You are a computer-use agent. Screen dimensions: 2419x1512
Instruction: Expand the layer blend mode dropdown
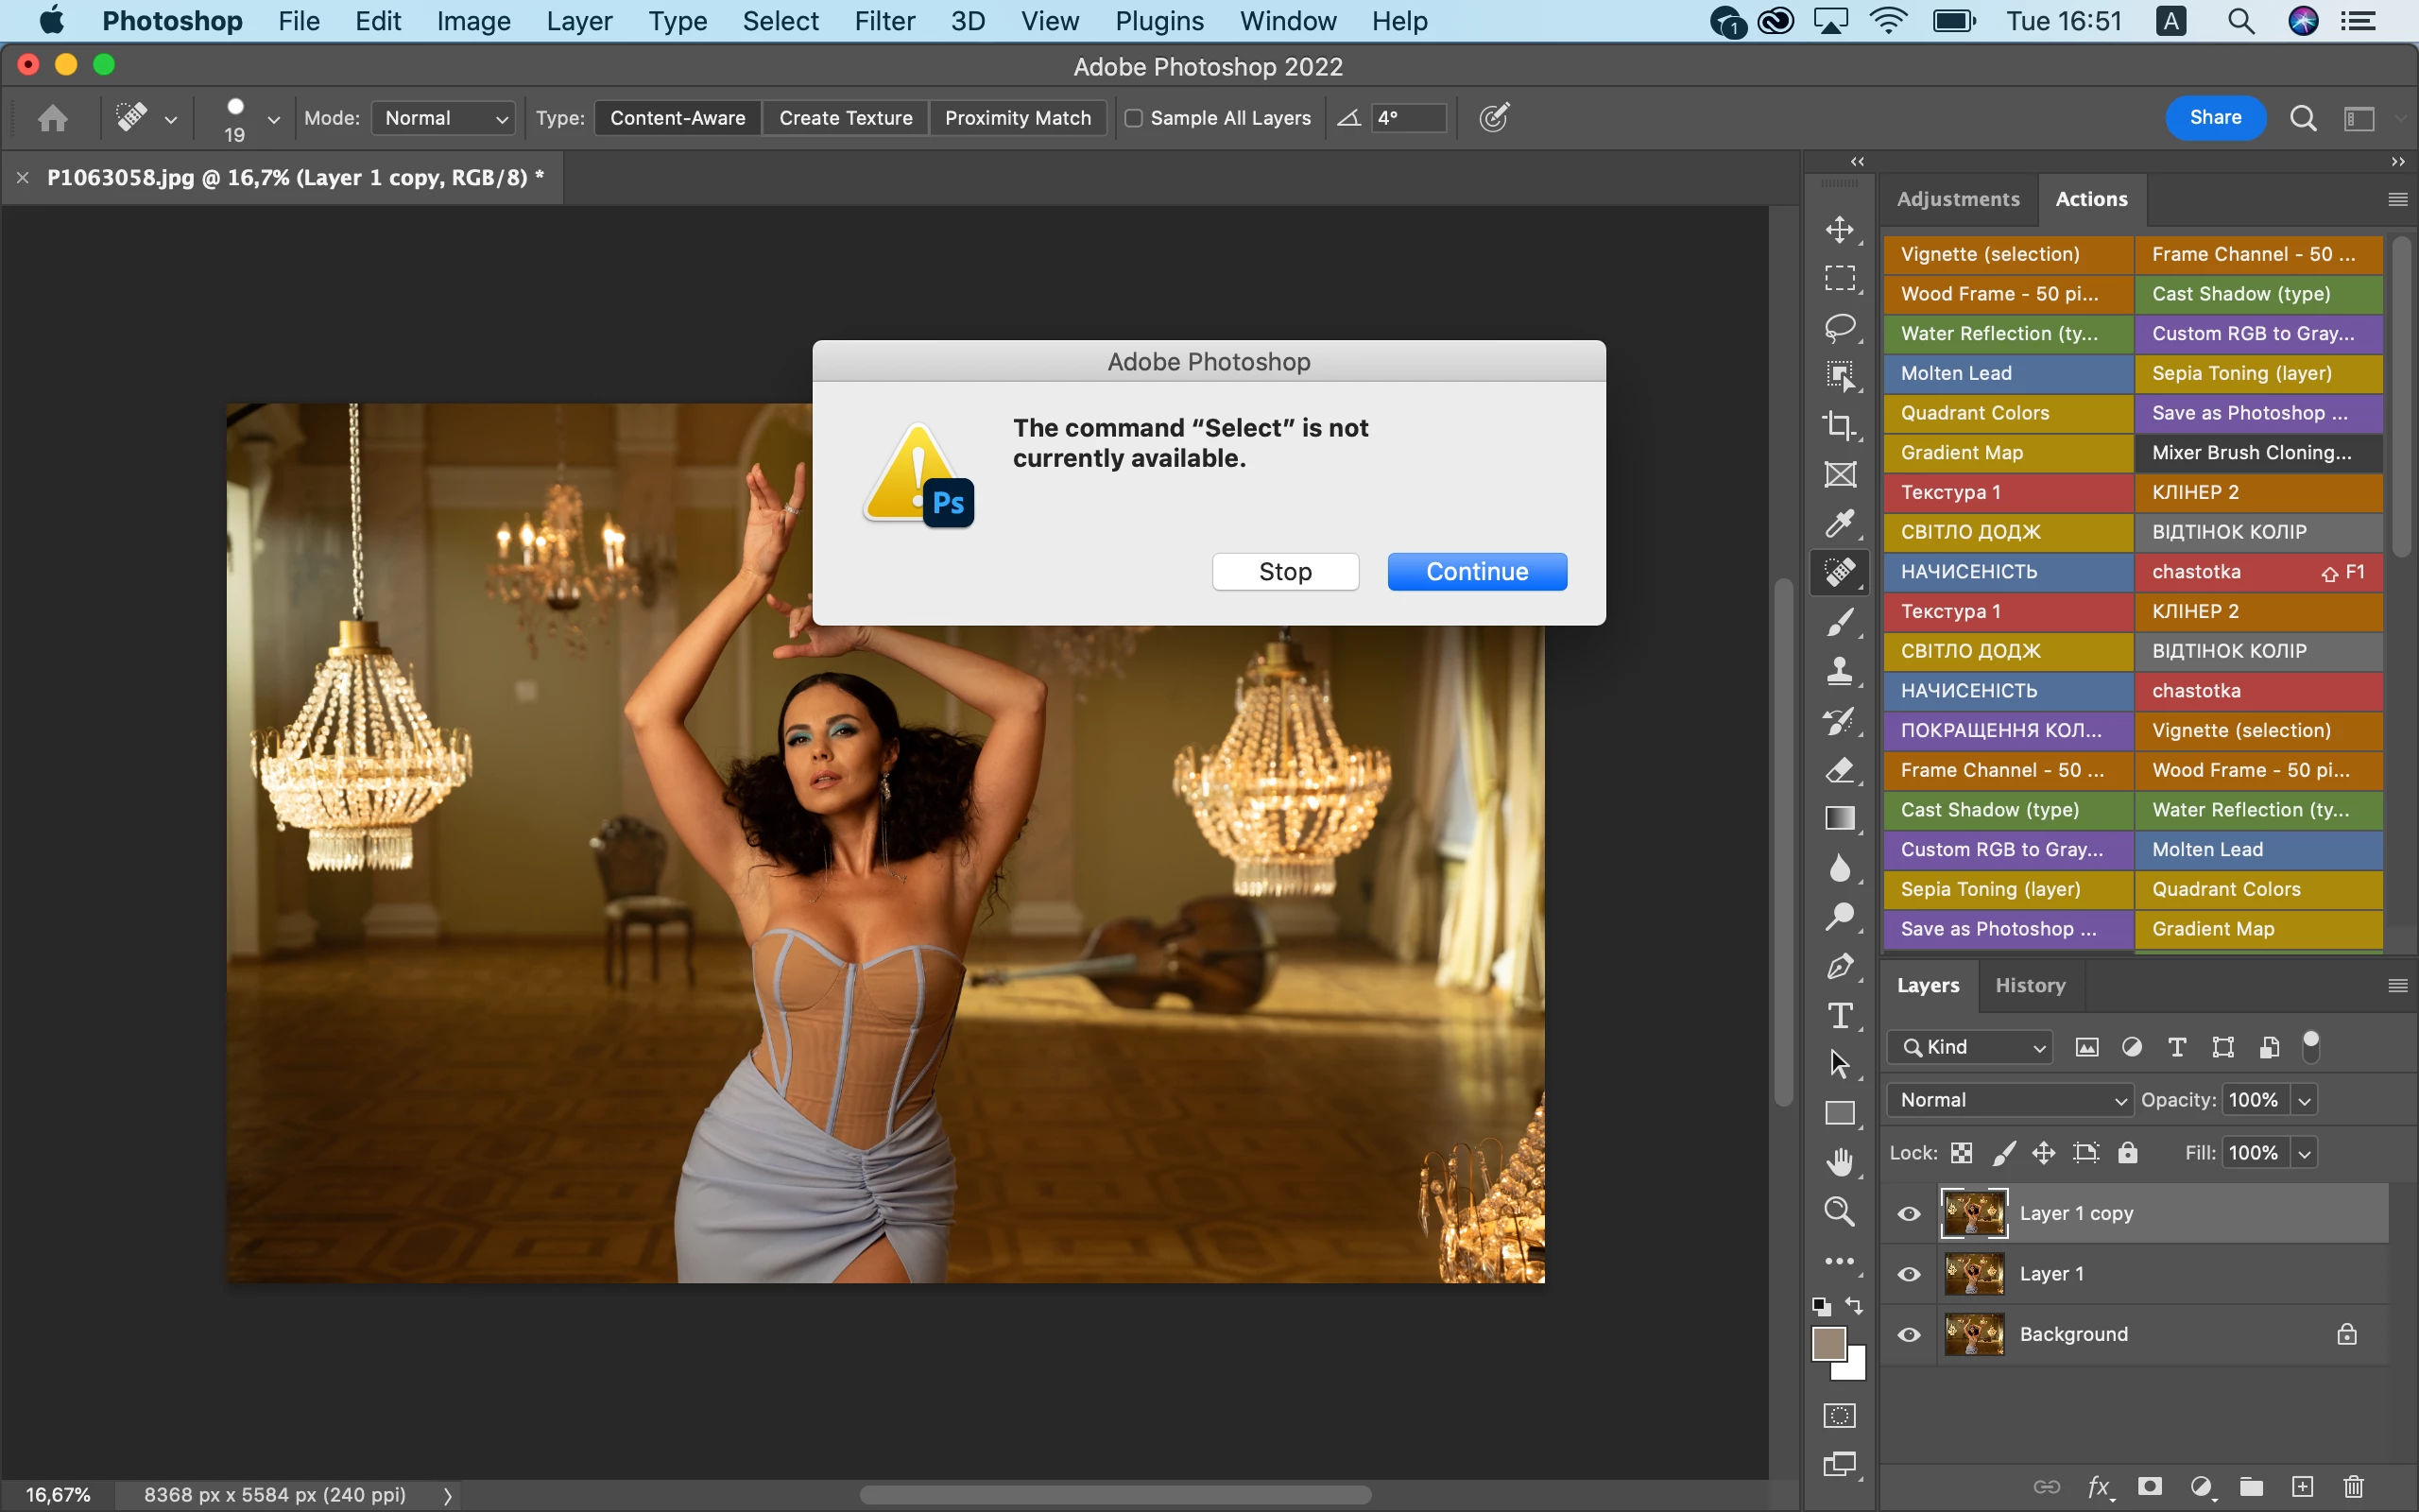coord(2009,1100)
